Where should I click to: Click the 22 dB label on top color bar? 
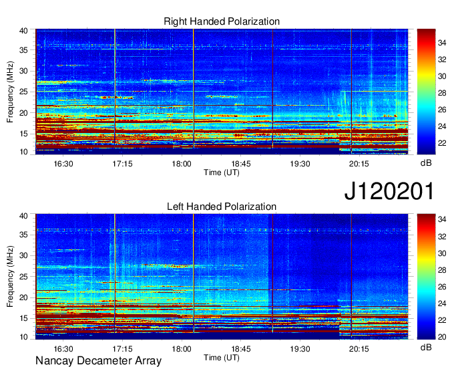coord(442,143)
